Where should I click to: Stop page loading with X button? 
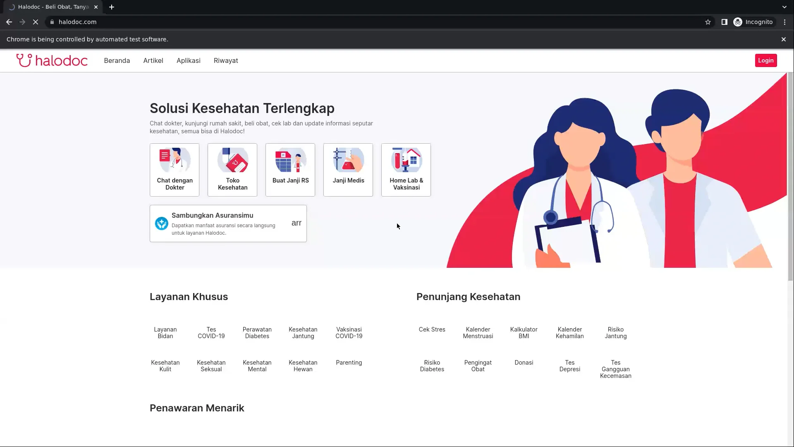36,22
